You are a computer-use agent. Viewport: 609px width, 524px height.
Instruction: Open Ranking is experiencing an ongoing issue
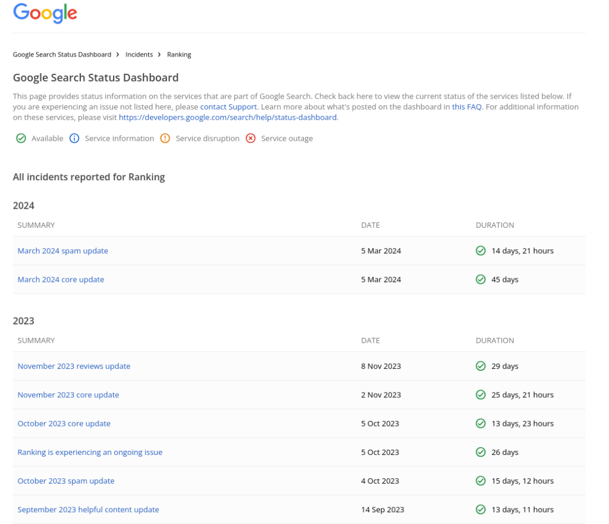click(90, 452)
